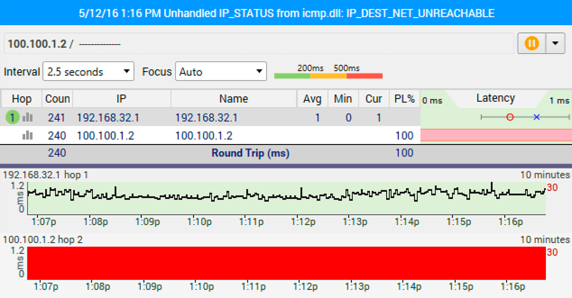Sort hops by the PL% column

404,98
